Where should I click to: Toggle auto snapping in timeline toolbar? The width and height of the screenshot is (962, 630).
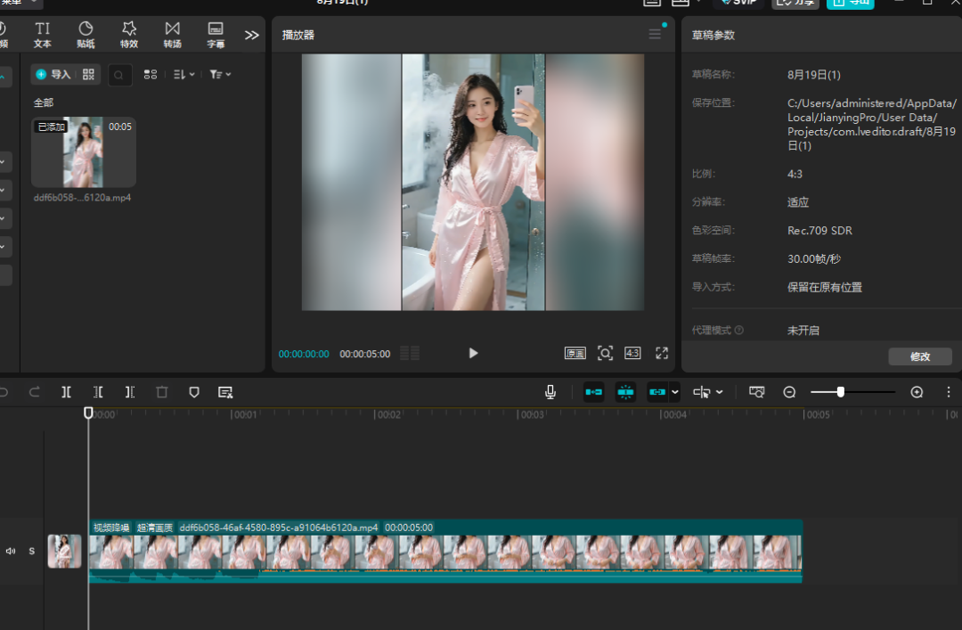coord(625,392)
